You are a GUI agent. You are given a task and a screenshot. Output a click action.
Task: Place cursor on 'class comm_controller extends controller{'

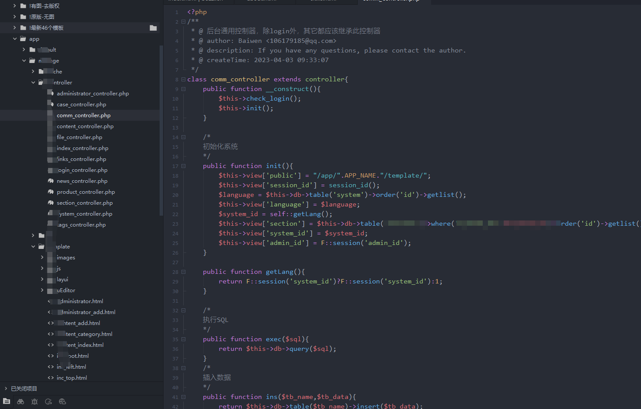point(268,79)
